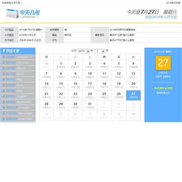Select July 31 in the calendar

click(x=90, y=106)
